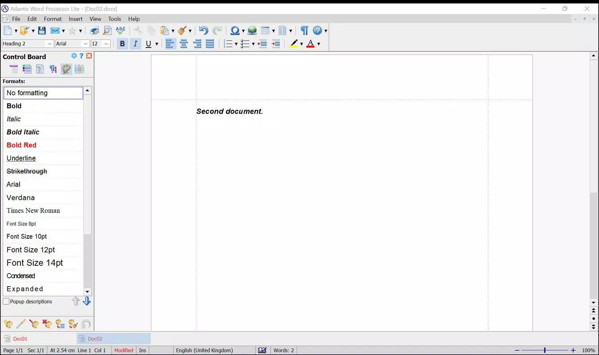Apply the Bold Red format
599x355 pixels.
(x=43, y=145)
